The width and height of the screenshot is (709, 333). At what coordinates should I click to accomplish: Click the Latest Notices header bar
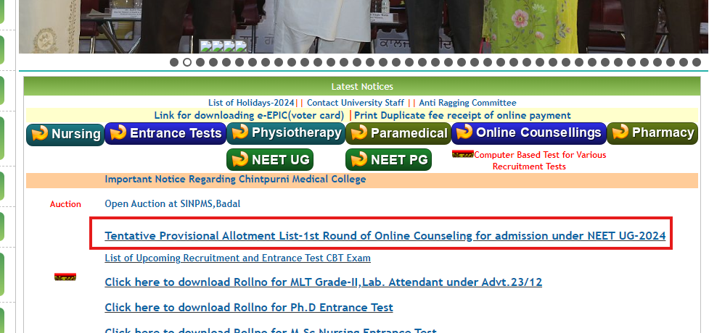[362, 86]
